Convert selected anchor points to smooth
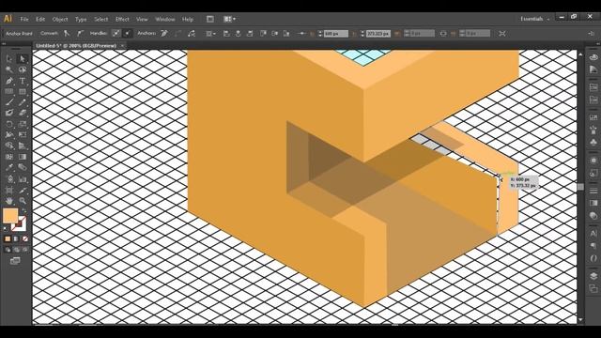 point(80,34)
